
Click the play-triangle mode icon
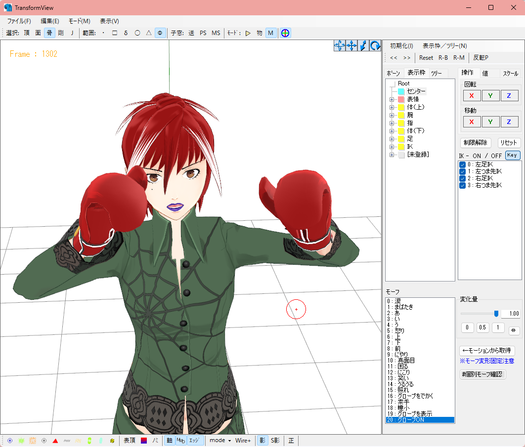coord(248,33)
